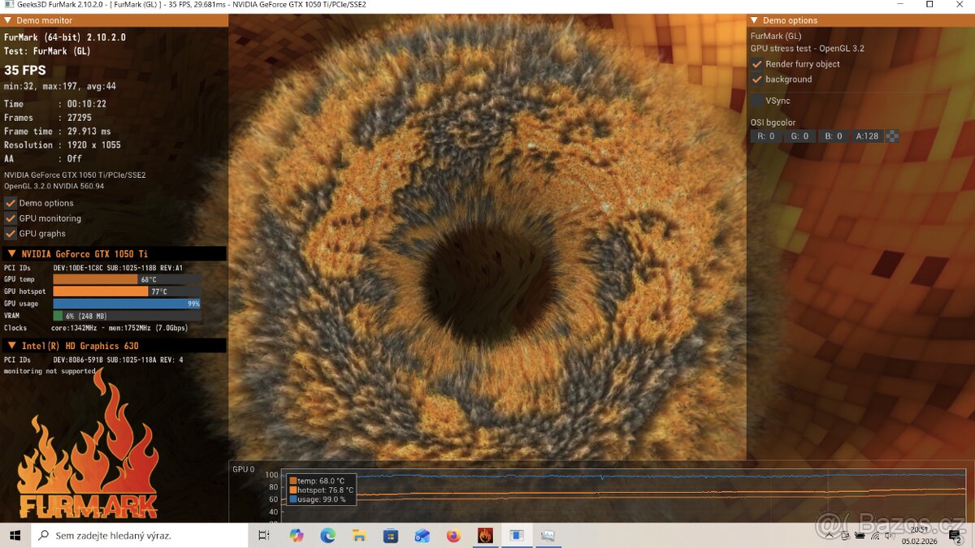The height and width of the screenshot is (548, 975).
Task: Click the OpenGL 3.2.0 NVIDIA 560.94 text
Action: coord(54,186)
